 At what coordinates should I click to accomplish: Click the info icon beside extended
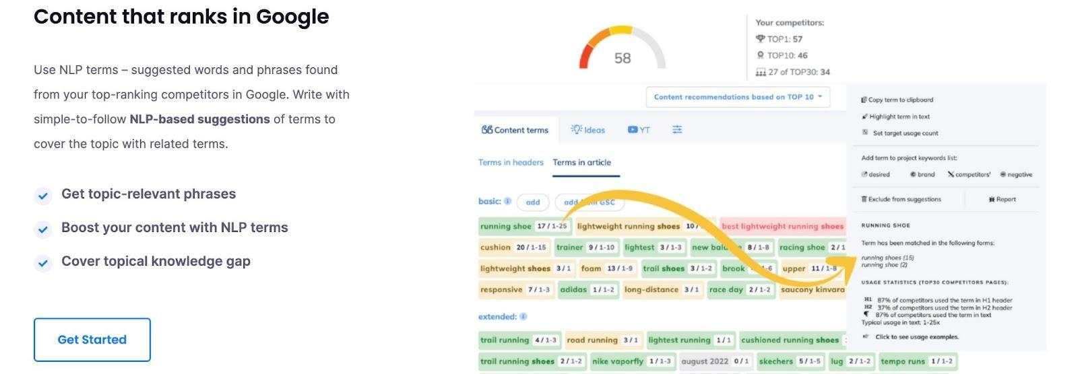pyautogui.click(x=524, y=316)
